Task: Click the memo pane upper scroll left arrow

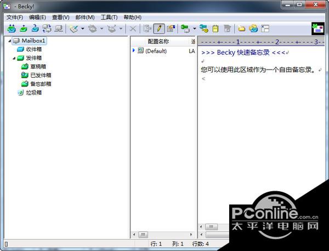Action: pyautogui.click(x=201, y=226)
